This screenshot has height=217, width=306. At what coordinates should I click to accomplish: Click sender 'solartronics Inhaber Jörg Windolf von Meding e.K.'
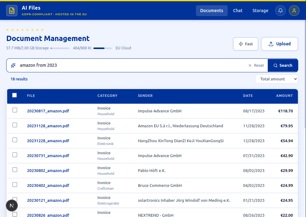pos(184,200)
